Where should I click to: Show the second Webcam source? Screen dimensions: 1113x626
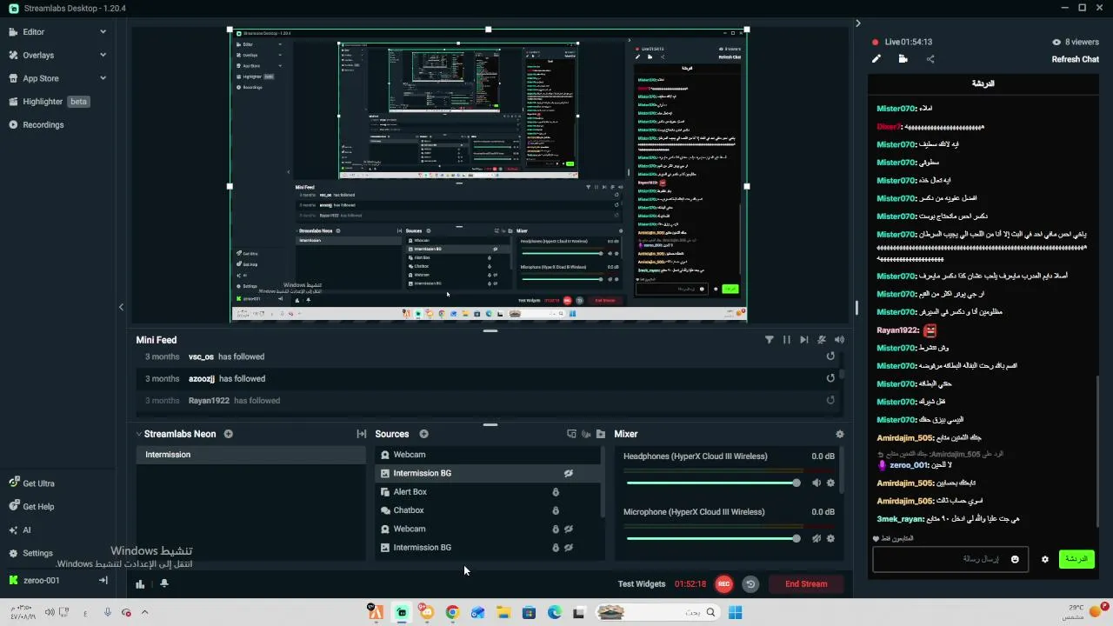click(569, 529)
